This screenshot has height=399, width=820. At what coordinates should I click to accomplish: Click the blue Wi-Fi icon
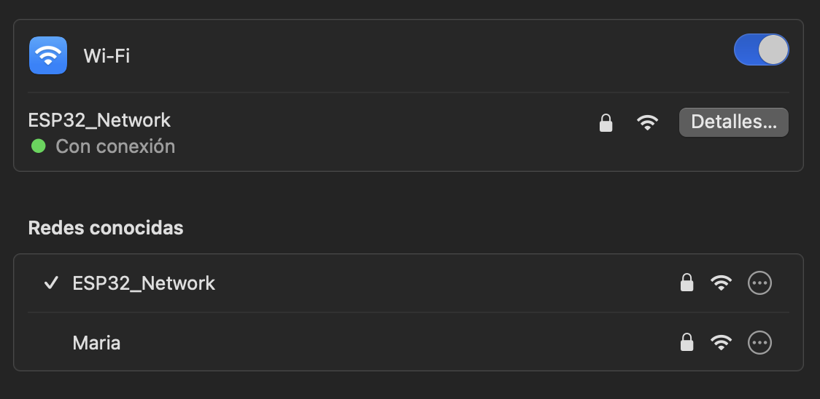pyautogui.click(x=48, y=55)
